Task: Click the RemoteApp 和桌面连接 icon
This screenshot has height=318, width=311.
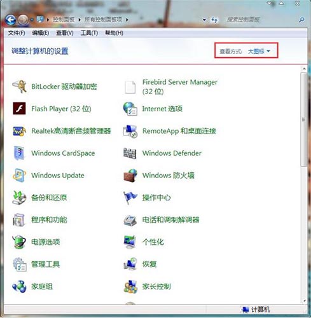Action: pyautogui.click(x=130, y=132)
